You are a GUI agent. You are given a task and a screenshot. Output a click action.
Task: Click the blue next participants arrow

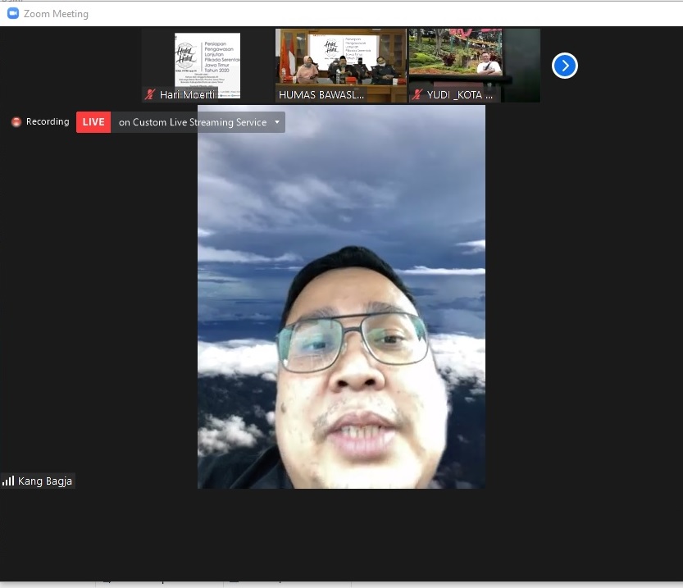(x=564, y=66)
